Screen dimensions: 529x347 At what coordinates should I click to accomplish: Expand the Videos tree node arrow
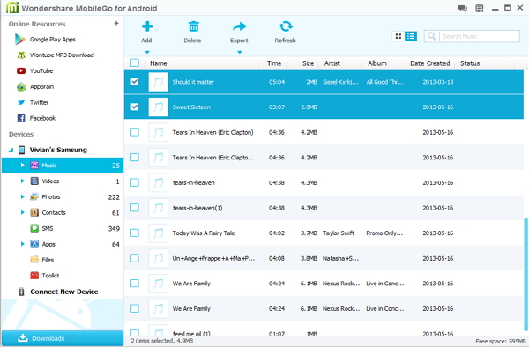pyautogui.click(x=22, y=181)
